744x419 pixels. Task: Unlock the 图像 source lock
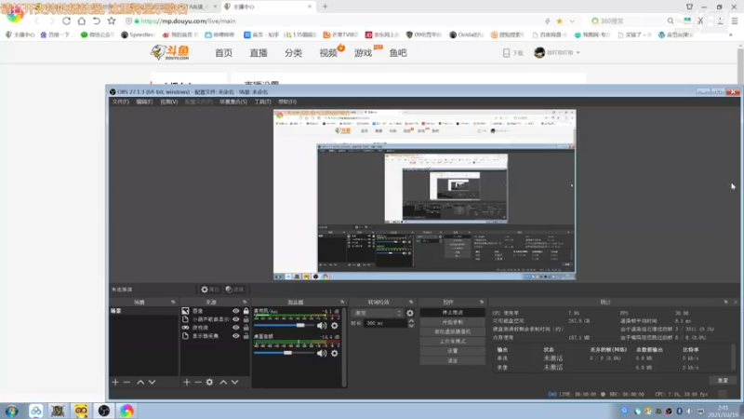pos(246,311)
